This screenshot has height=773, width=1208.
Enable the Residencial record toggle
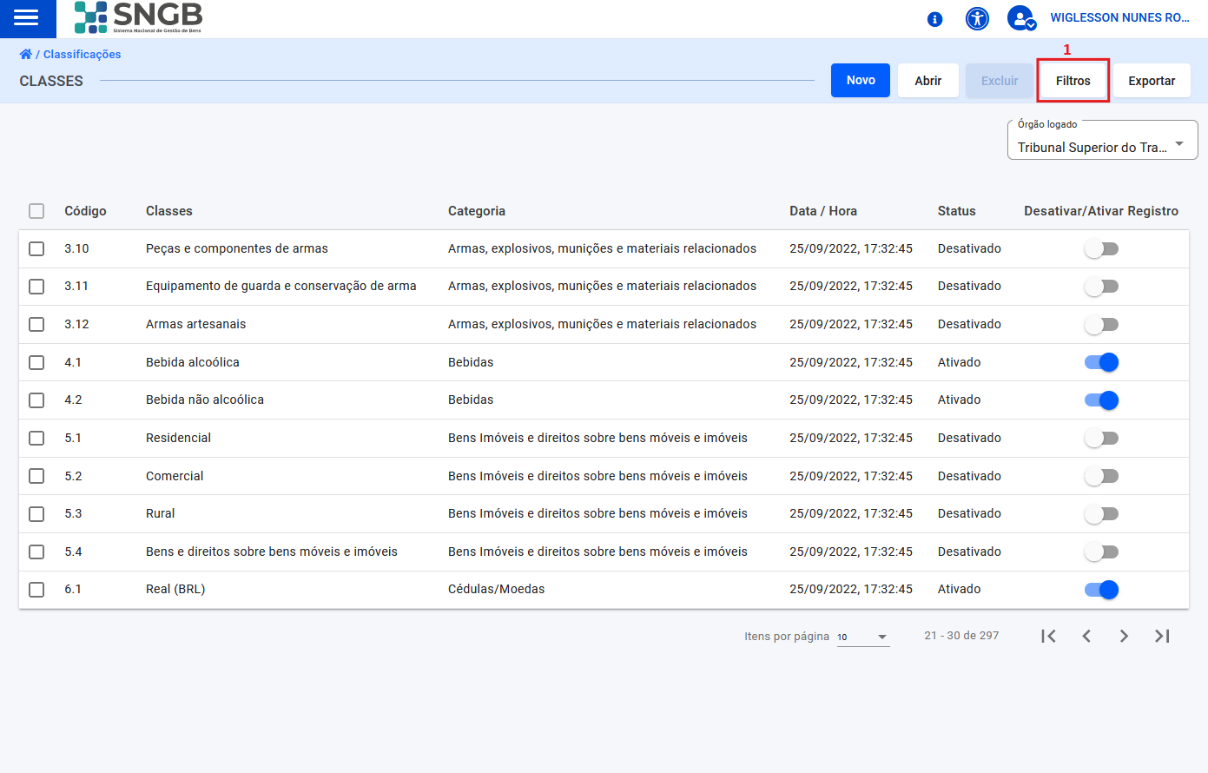1101,438
